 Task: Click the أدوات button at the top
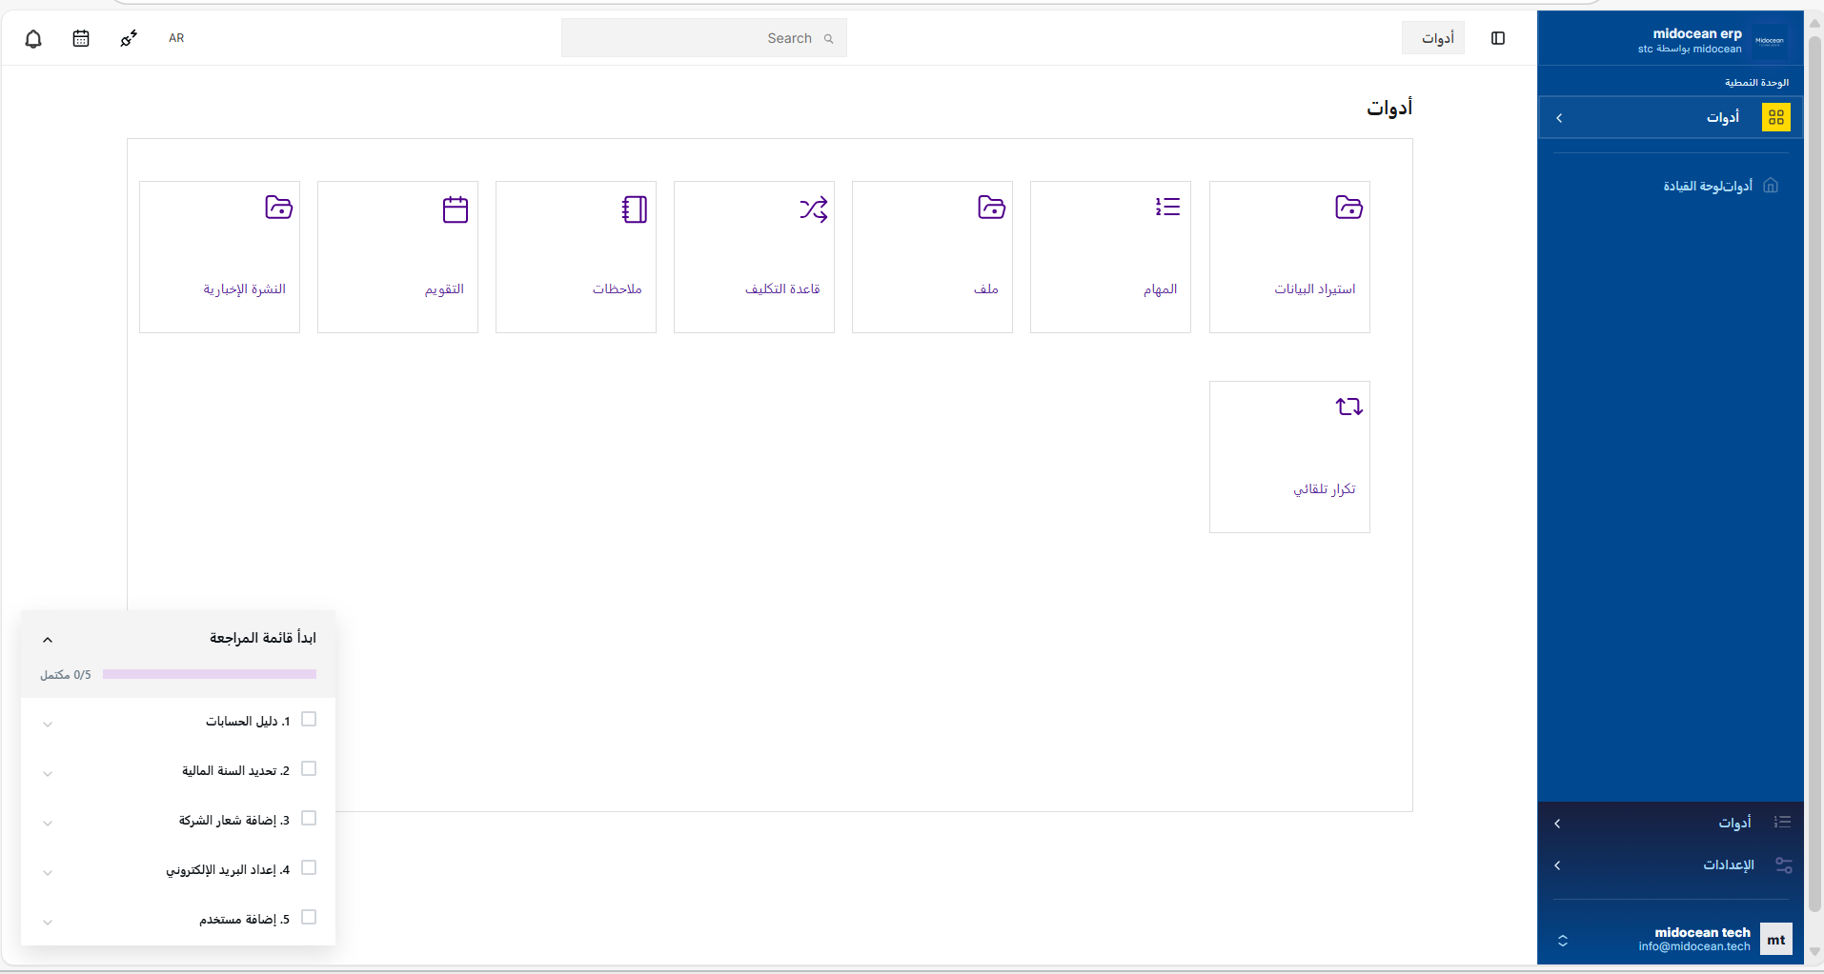click(1433, 38)
